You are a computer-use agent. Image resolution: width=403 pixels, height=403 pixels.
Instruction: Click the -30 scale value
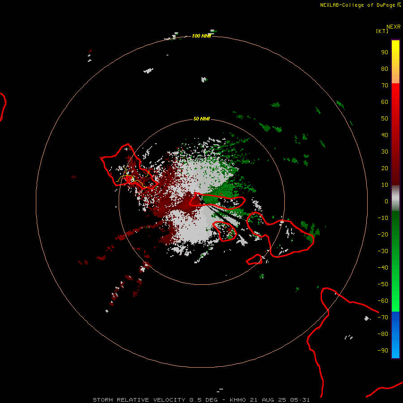coord(383,251)
